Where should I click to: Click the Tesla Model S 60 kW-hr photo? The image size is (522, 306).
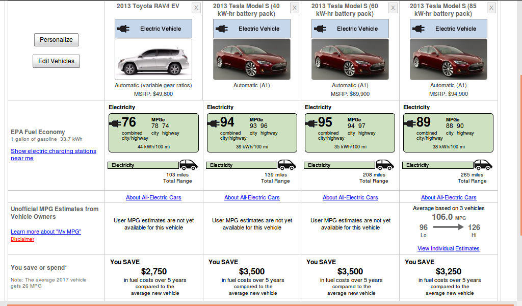point(350,59)
